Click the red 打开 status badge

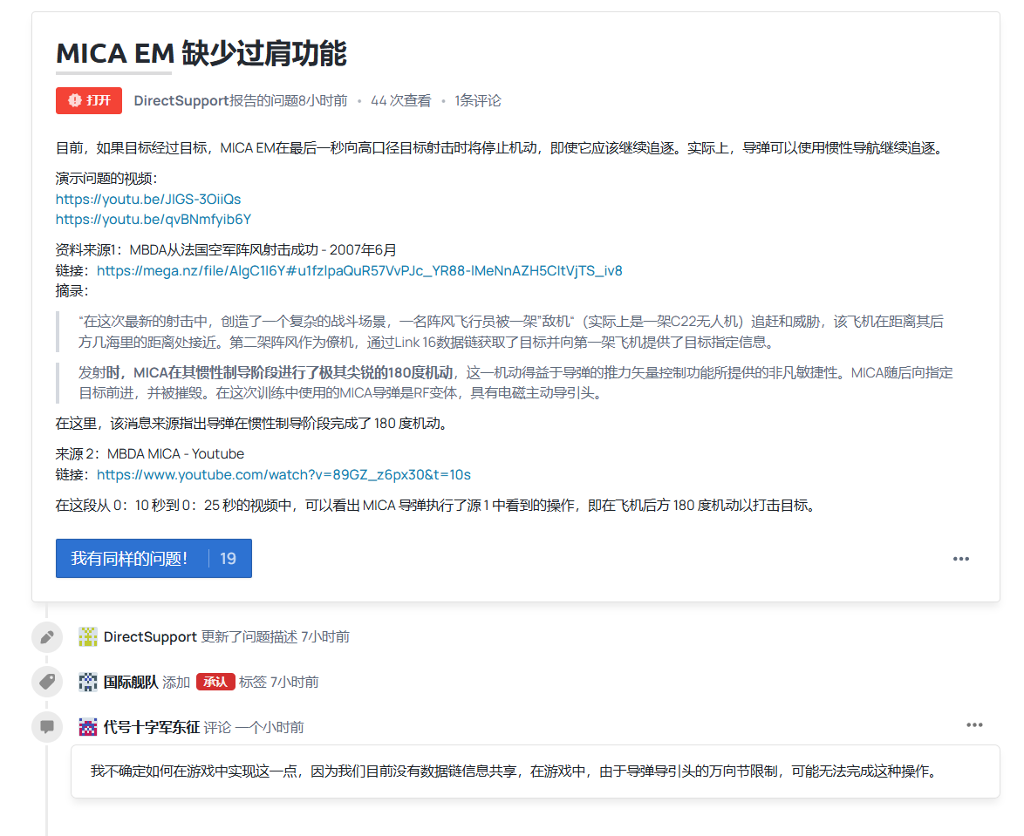[x=89, y=100]
